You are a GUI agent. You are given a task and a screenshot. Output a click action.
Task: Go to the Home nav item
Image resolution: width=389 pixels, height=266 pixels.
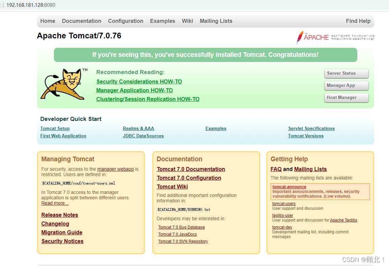(48, 21)
